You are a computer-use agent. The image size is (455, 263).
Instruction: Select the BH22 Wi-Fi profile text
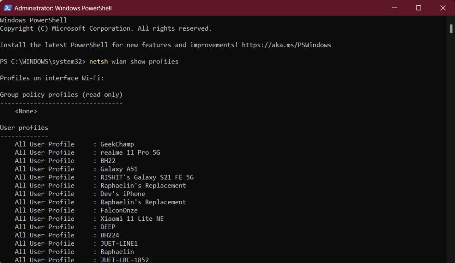tap(108, 160)
